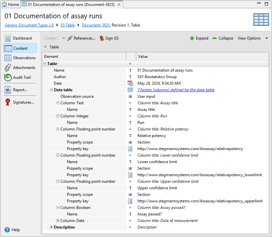Select the May 28, 2024 date value
The width and height of the screenshot is (272, 237).
(x=159, y=83)
